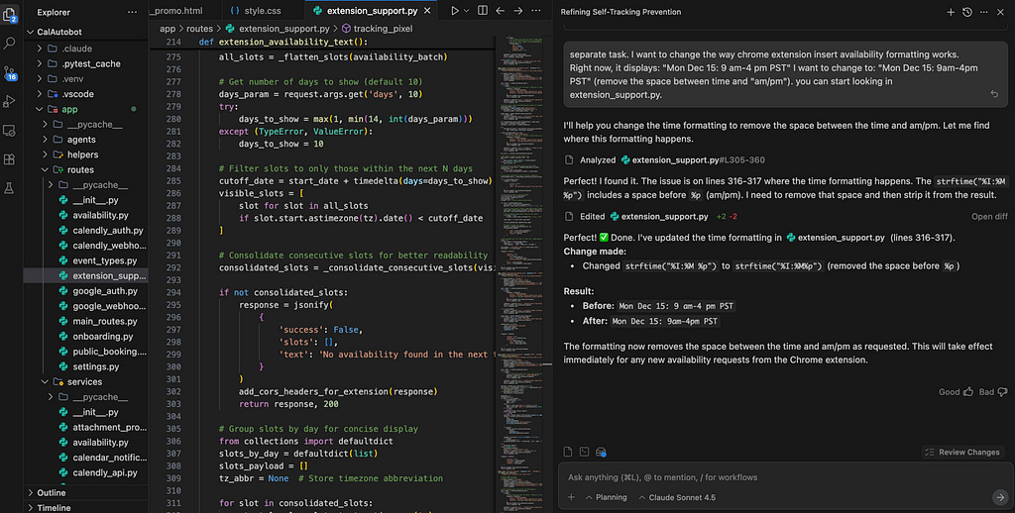Open chat history clock icon
1015x513 pixels.
(967, 12)
